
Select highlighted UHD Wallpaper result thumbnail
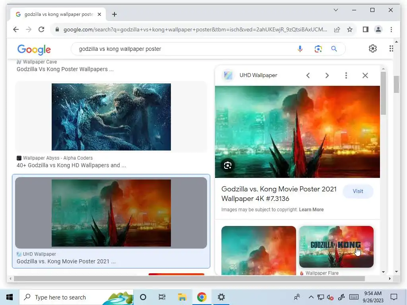tap(111, 213)
